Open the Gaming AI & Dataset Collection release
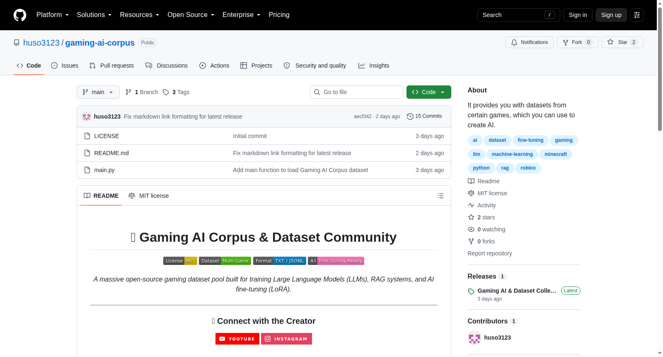Image resolution: width=663 pixels, height=357 pixels. [517, 291]
